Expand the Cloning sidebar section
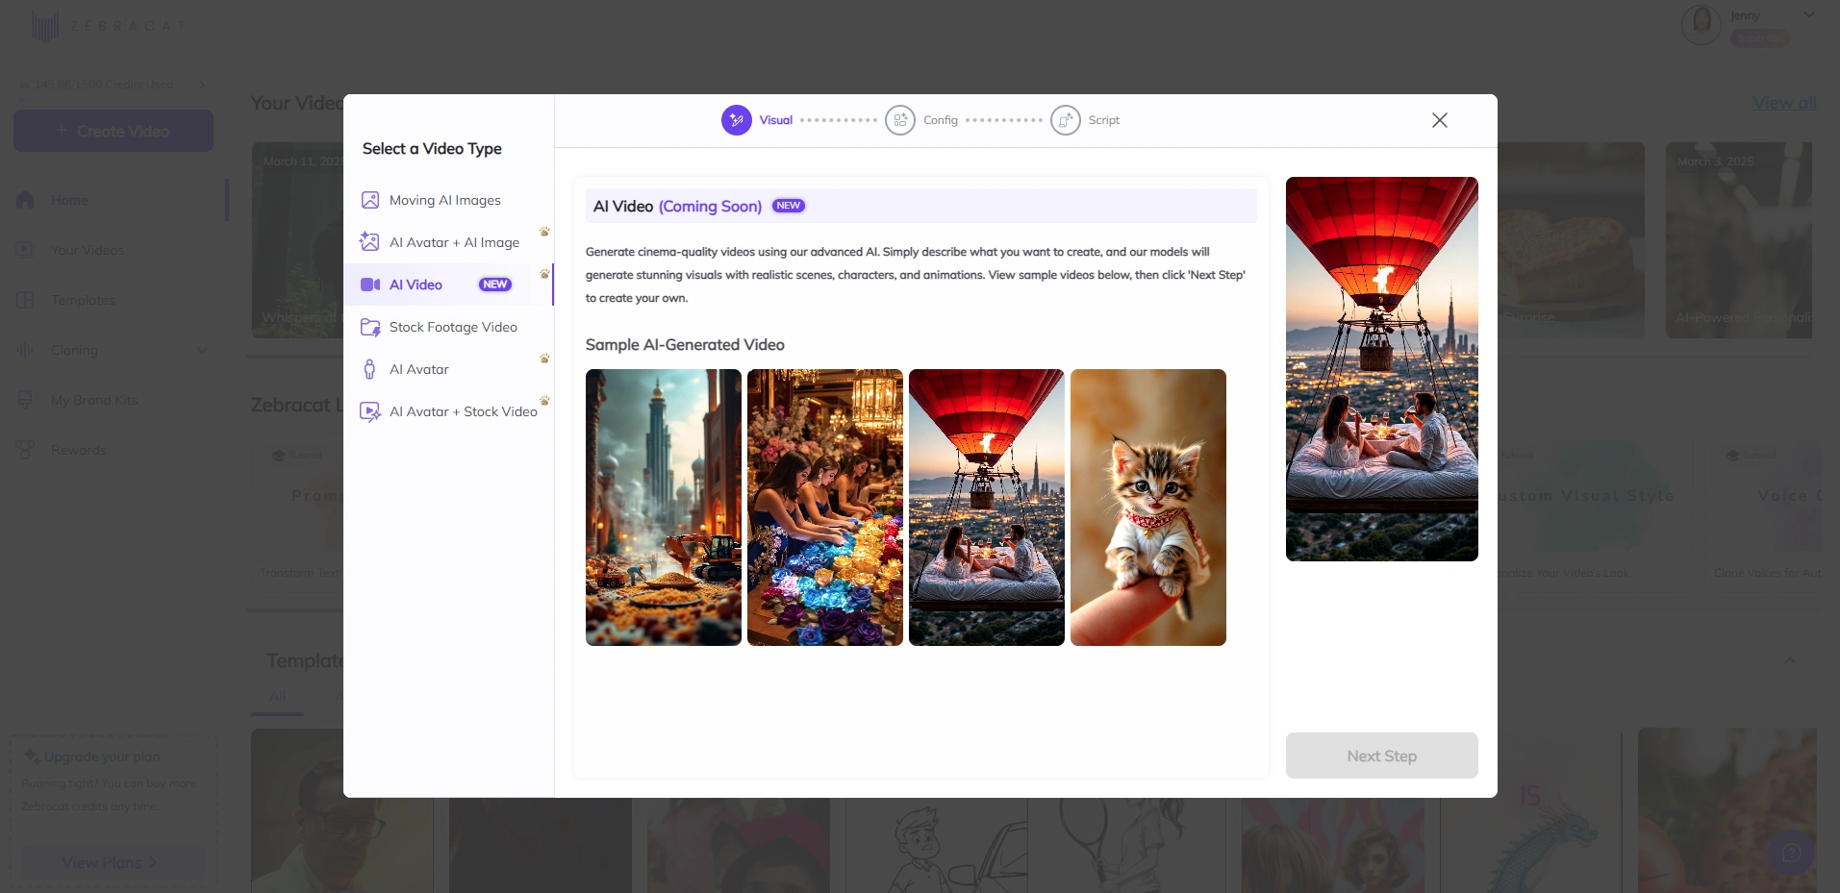1840x893 pixels. point(113,350)
